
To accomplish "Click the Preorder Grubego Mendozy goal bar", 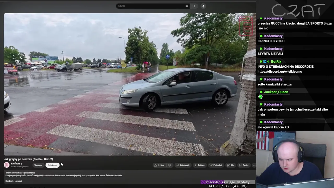I will [x=228, y=182].
